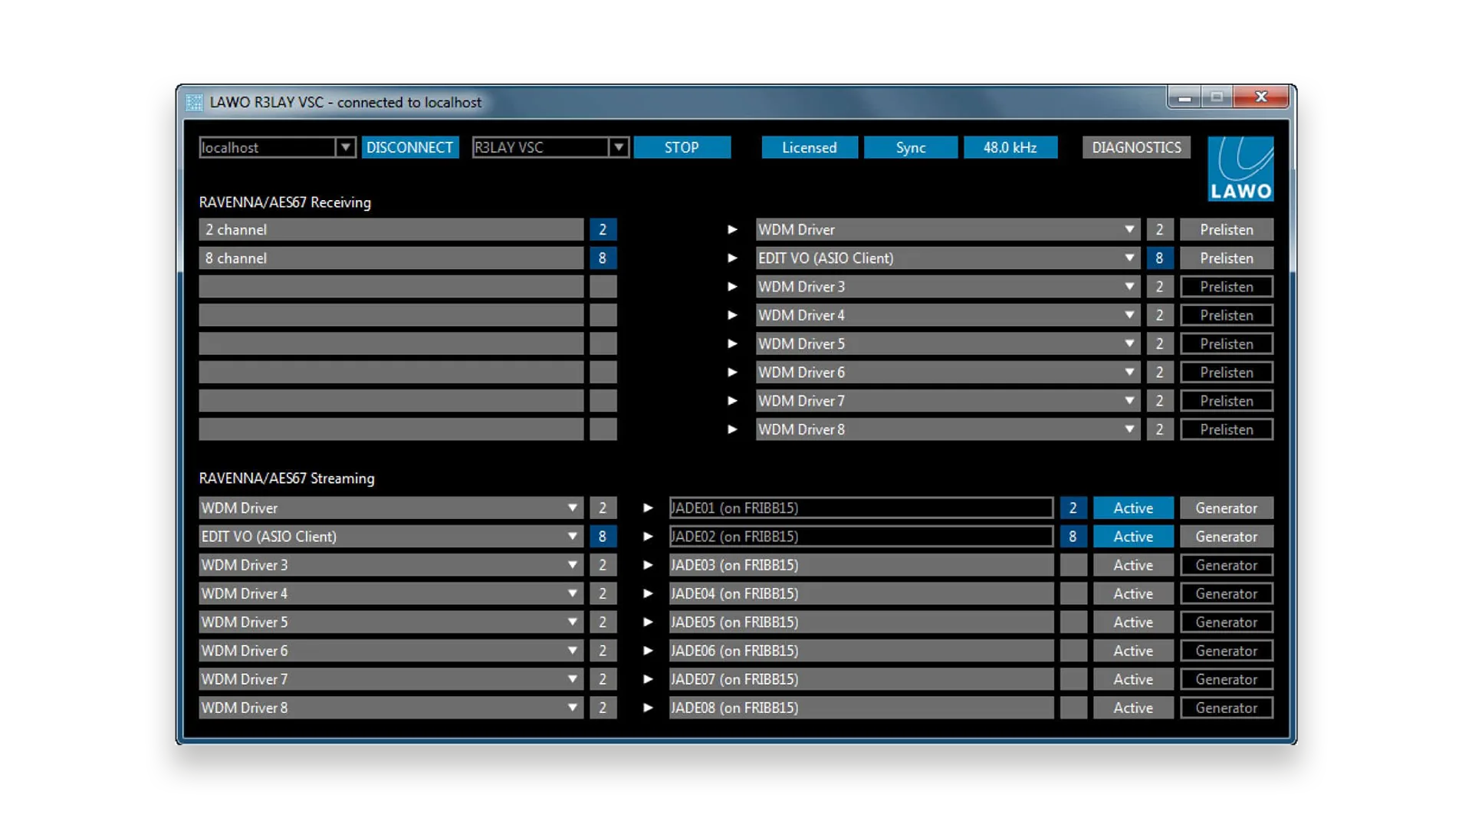This screenshot has height=828, width=1472.
Task: Click arrow icon before WDM Driver 3 receiving row
Action: (x=732, y=287)
